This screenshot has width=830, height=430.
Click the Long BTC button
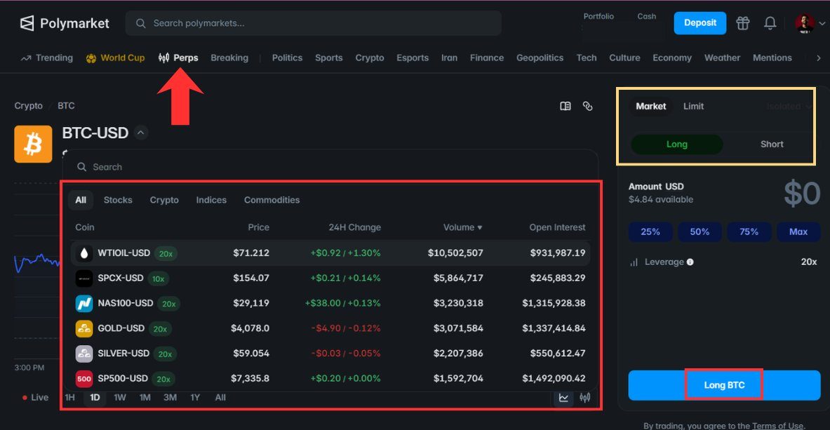pos(724,385)
